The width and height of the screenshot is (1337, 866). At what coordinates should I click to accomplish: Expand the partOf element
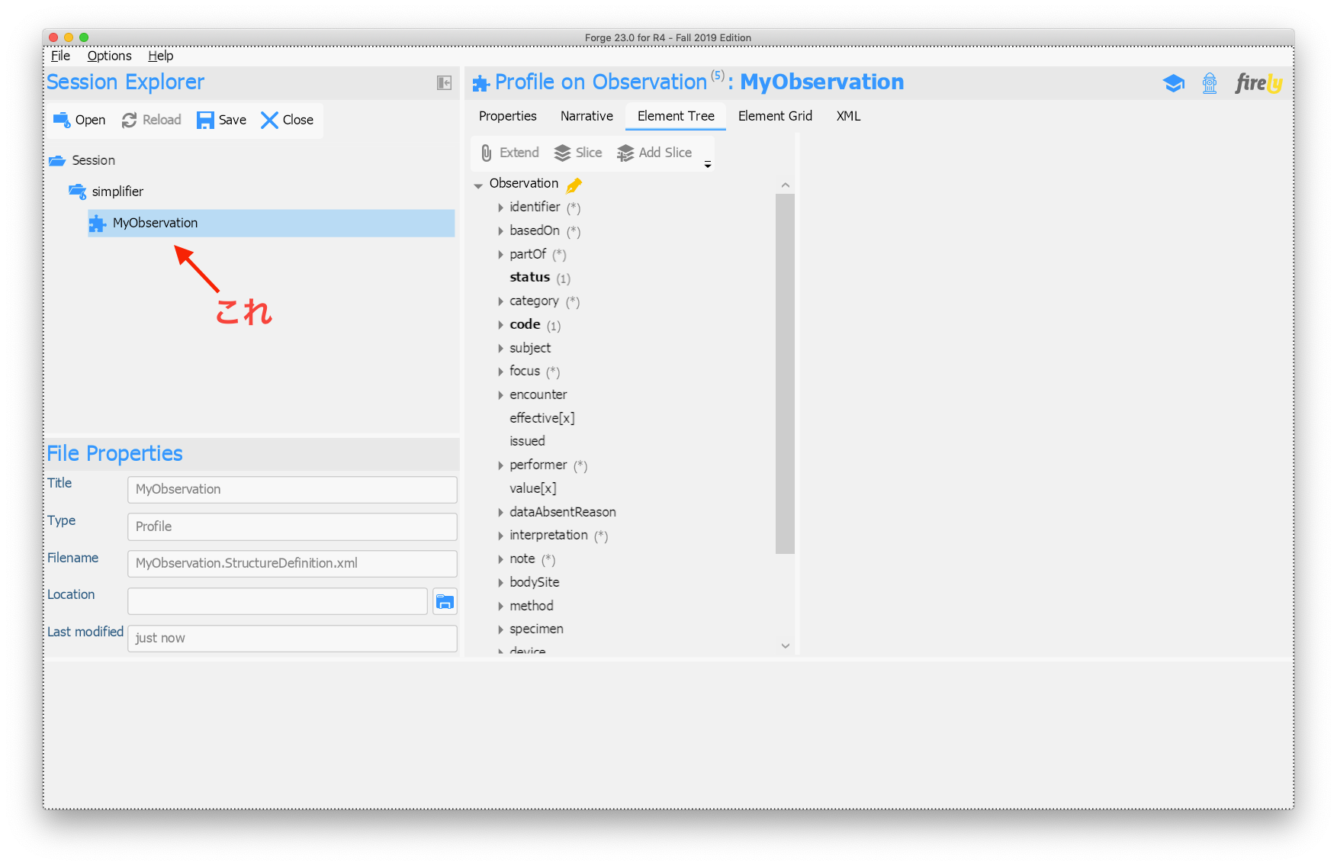[x=500, y=255]
